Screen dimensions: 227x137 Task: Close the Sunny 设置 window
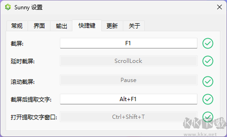click(x=219, y=7)
